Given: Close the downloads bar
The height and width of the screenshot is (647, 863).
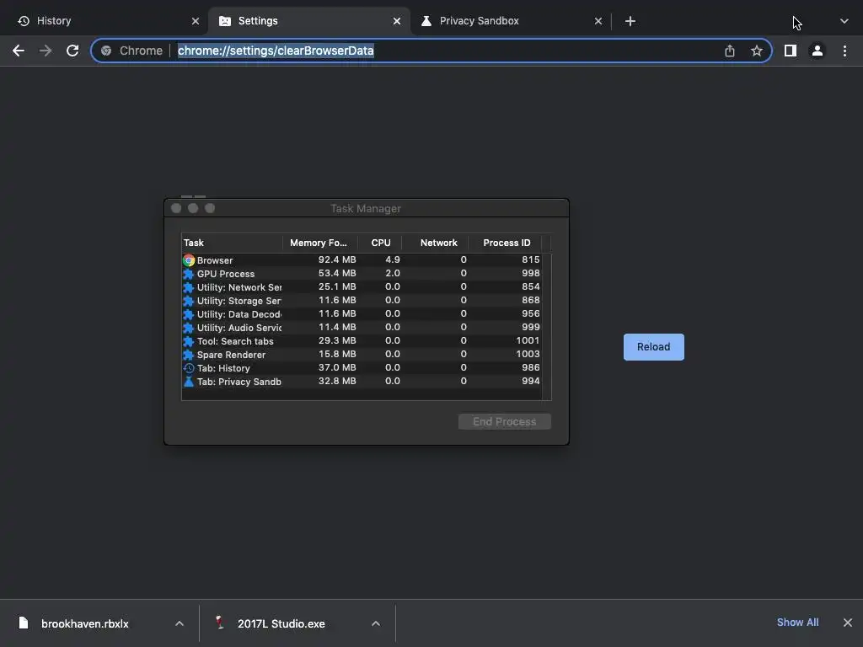Looking at the screenshot, I should tap(847, 623).
